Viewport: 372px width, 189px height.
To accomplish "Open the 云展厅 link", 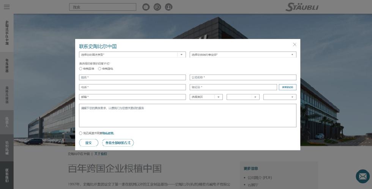I will pos(253,185).
